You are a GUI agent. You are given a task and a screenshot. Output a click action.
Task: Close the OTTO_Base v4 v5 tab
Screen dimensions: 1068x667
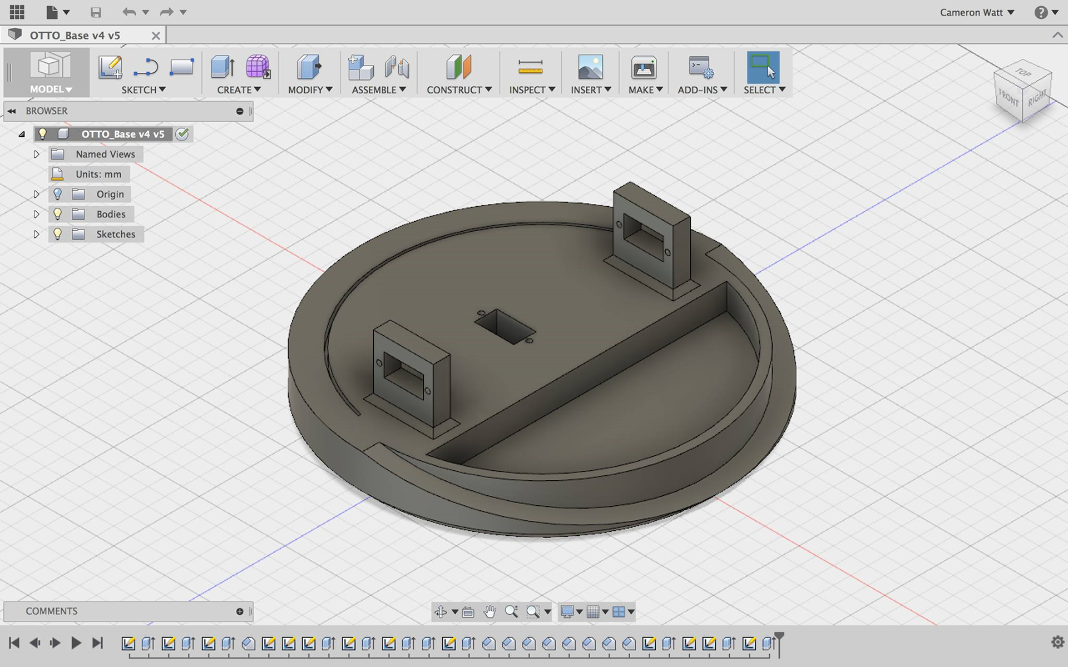(x=156, y=36)
